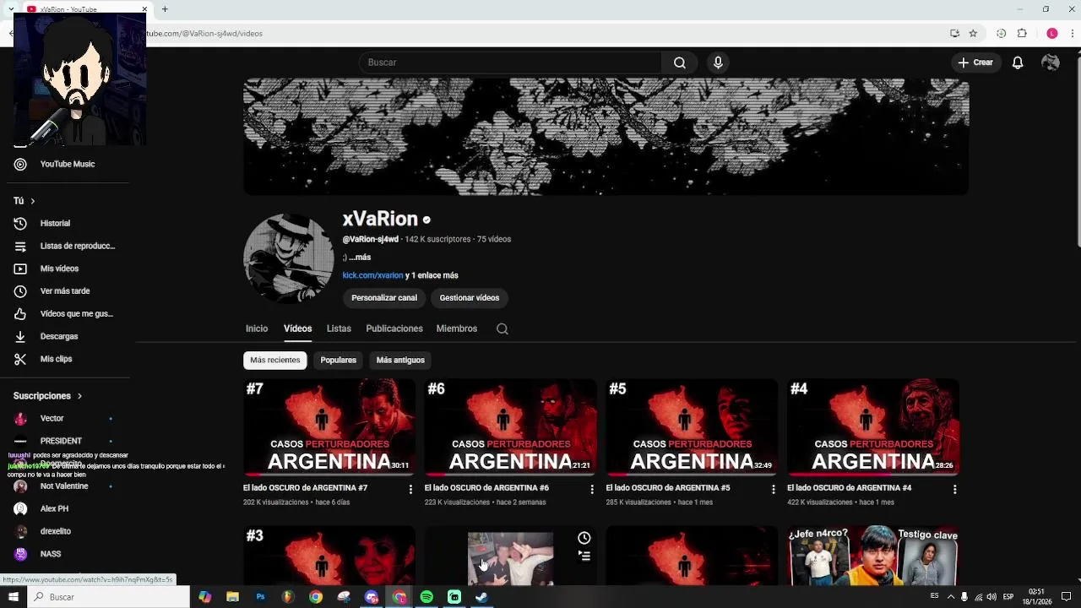The width and height of the screenshot is (1081, 608).
Task: Expand the Suscripciones section
Action: pyautogui.click(x=48, y=396)
